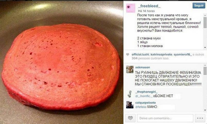The height and width of the screenshot is (124, 207).
Task: Click the @fefeiia mention link
Action: tap(141, 107)
